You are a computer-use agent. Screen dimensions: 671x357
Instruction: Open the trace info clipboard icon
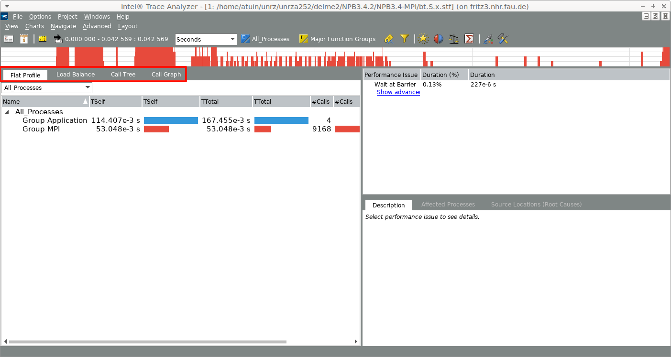(x=24, y=39)
